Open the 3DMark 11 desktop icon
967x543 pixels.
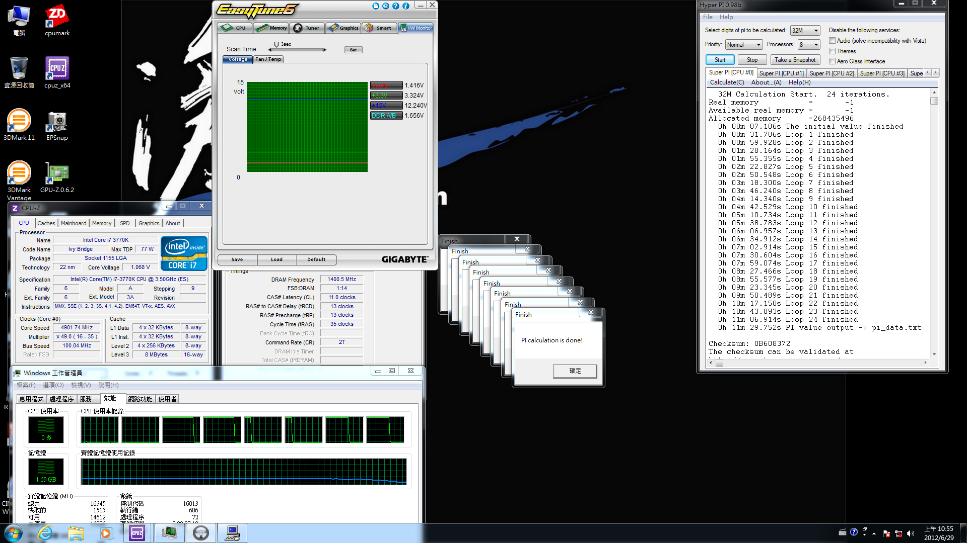(19, 124)
